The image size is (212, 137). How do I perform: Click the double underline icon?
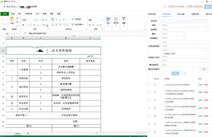click(x=34, y=25)
